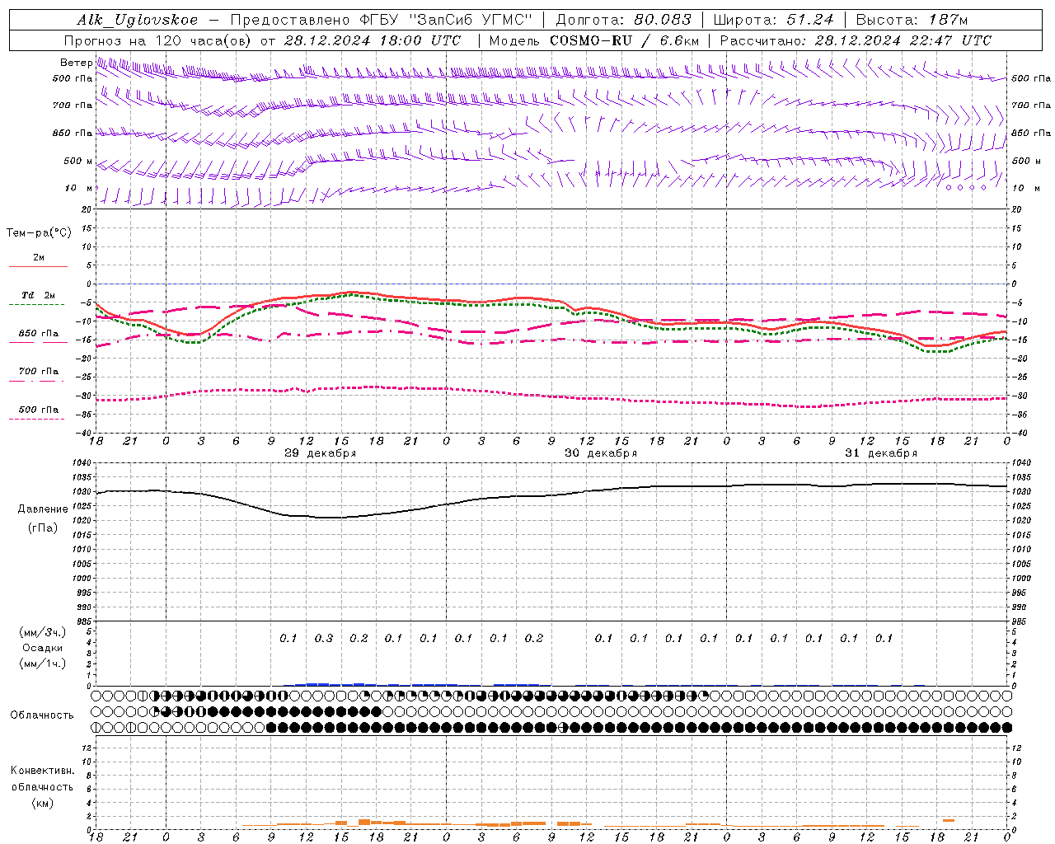Click "-40" on the left temperature axis

84,434
